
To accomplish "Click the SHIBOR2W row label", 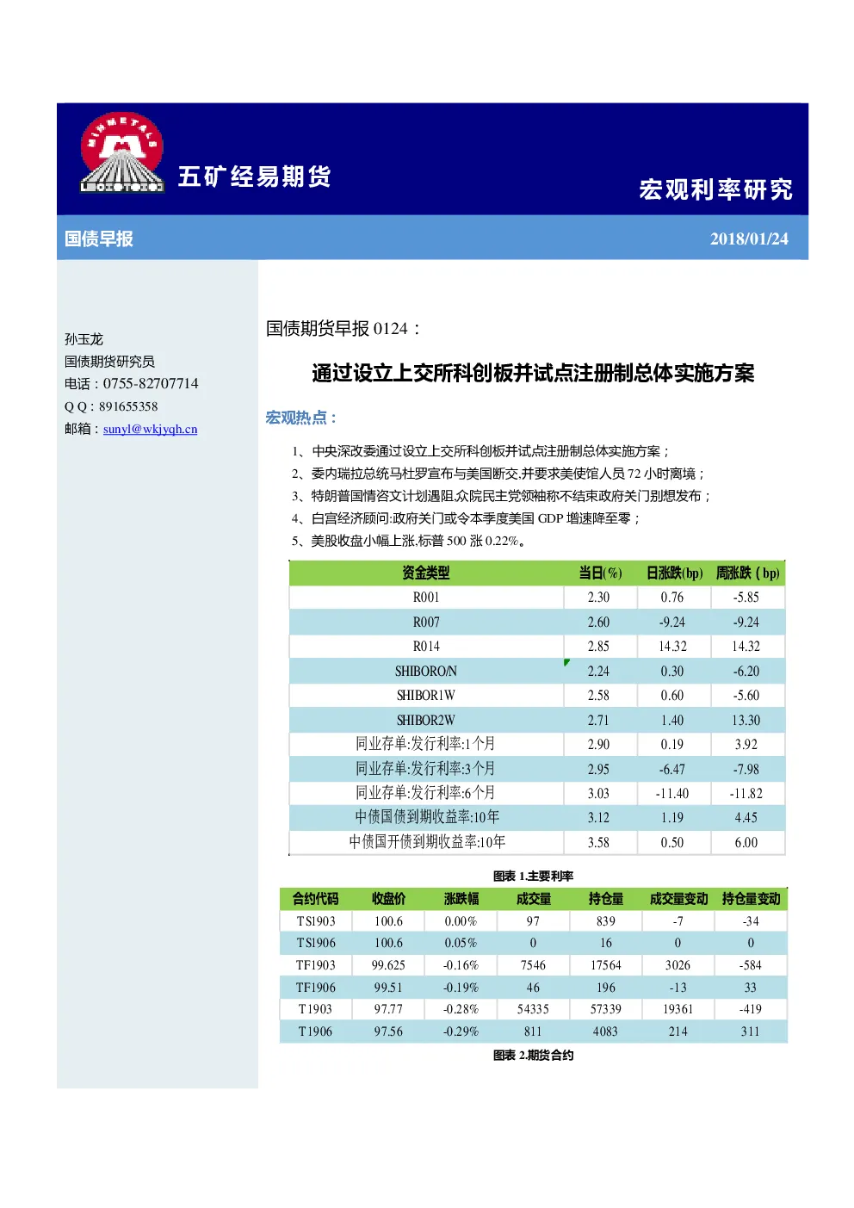I will coord(426,721).
